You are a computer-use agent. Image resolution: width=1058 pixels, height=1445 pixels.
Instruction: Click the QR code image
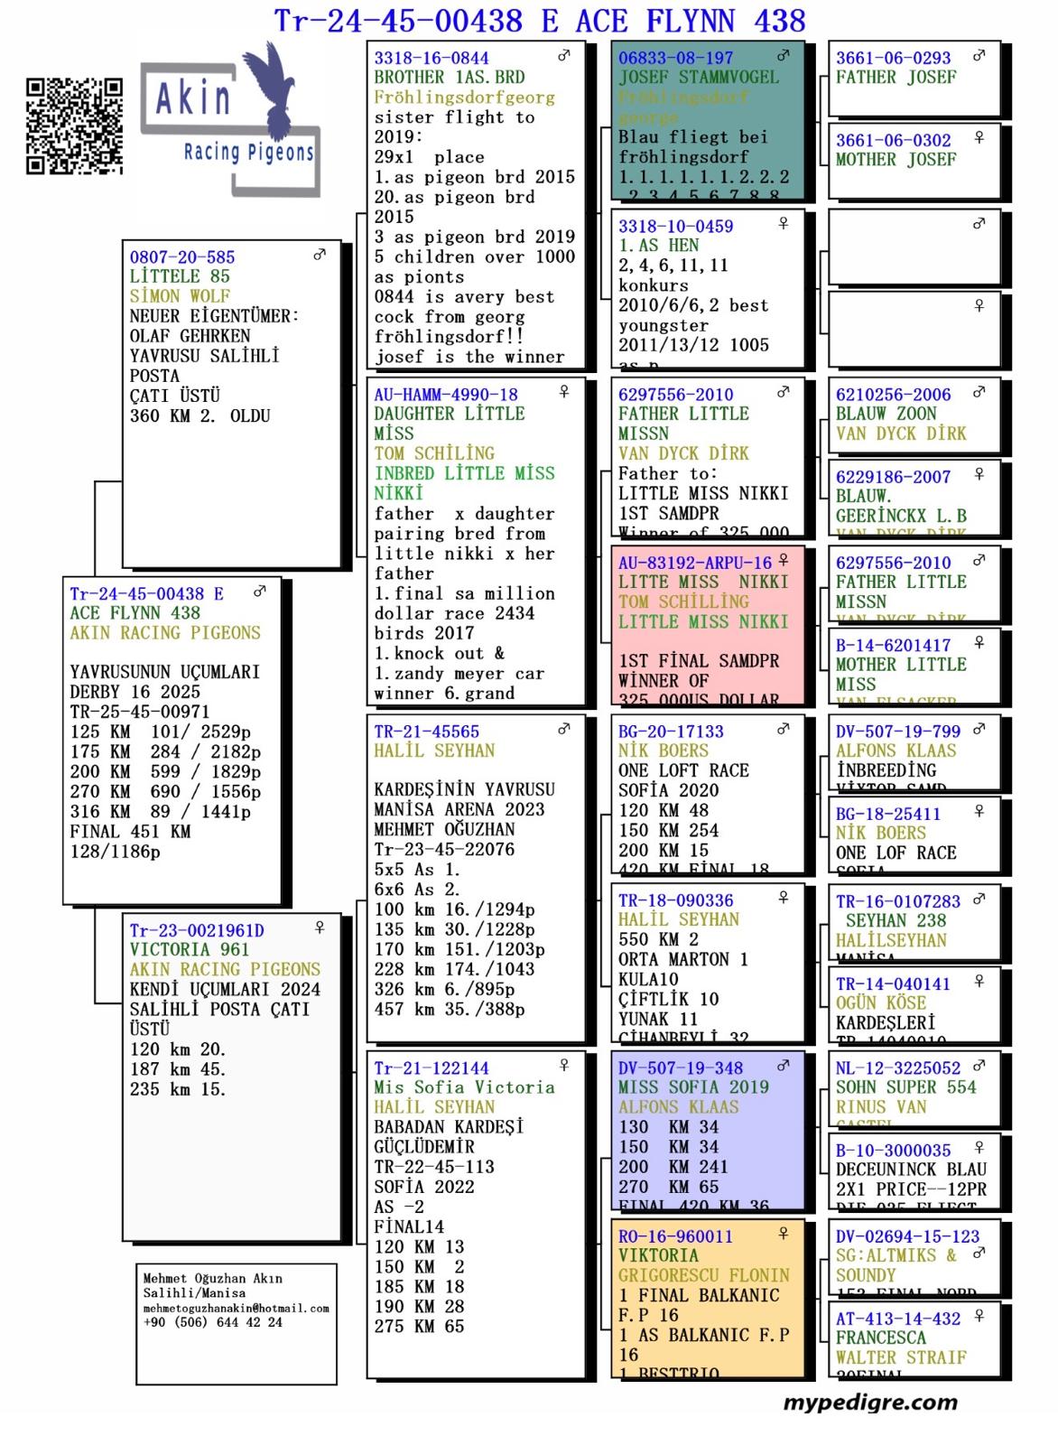click(73, 126)
